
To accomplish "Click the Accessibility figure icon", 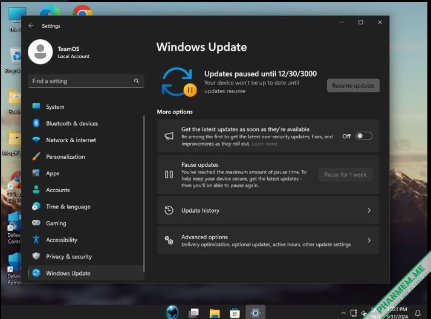I will coord(36,240).
